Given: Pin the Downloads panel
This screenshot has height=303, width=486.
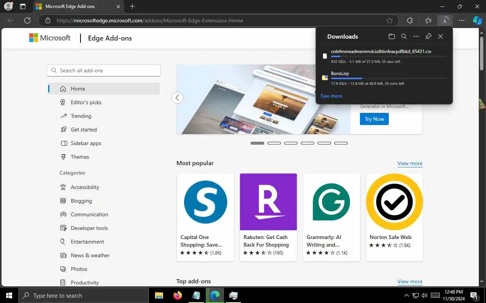Looking at the screenshot, I should (428, 36).
